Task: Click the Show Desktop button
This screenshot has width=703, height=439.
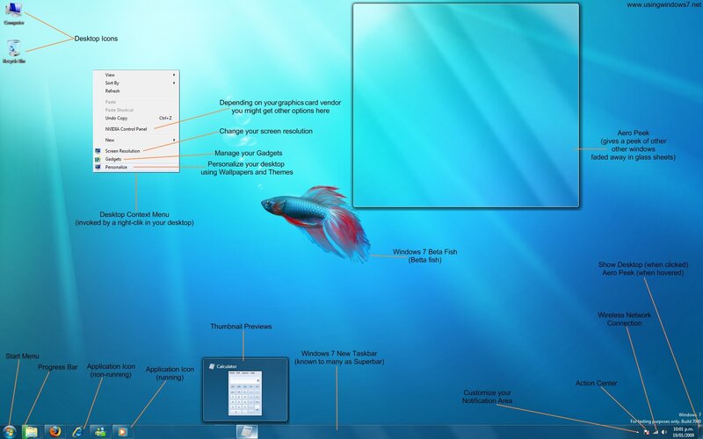Action: coord(700,432)
